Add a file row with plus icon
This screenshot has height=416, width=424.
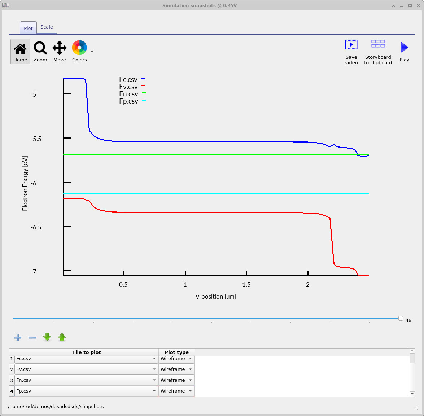tap(18, 337)
